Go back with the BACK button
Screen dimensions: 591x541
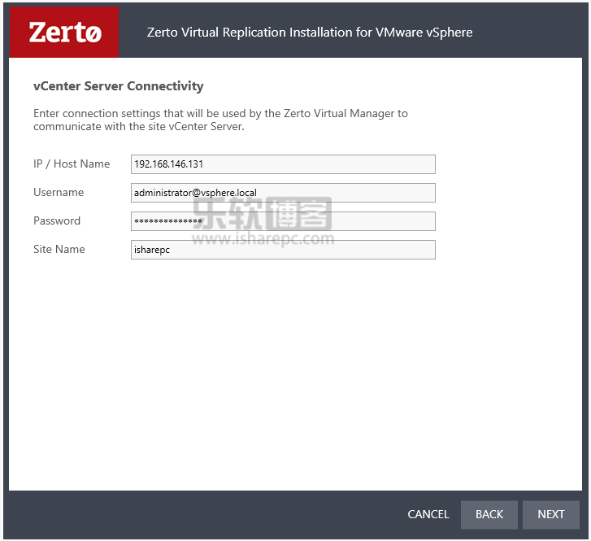point(489,515)
